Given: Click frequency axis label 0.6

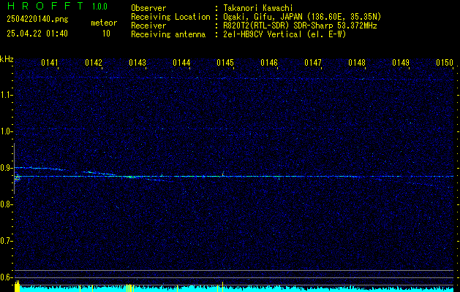Looking at the screenshot, I should pyautogui.click(x=6, y=277).
